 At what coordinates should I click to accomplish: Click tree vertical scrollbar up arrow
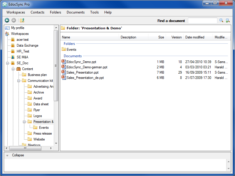coord(56,28)
